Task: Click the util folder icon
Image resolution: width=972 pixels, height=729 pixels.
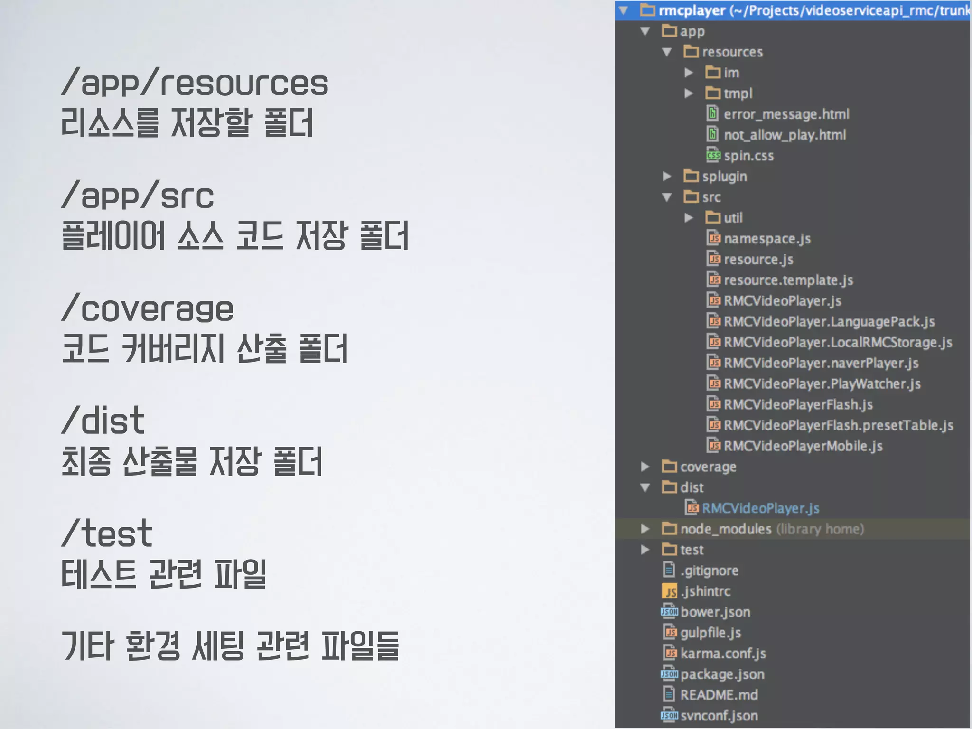Action: click(x=713, y=217)
